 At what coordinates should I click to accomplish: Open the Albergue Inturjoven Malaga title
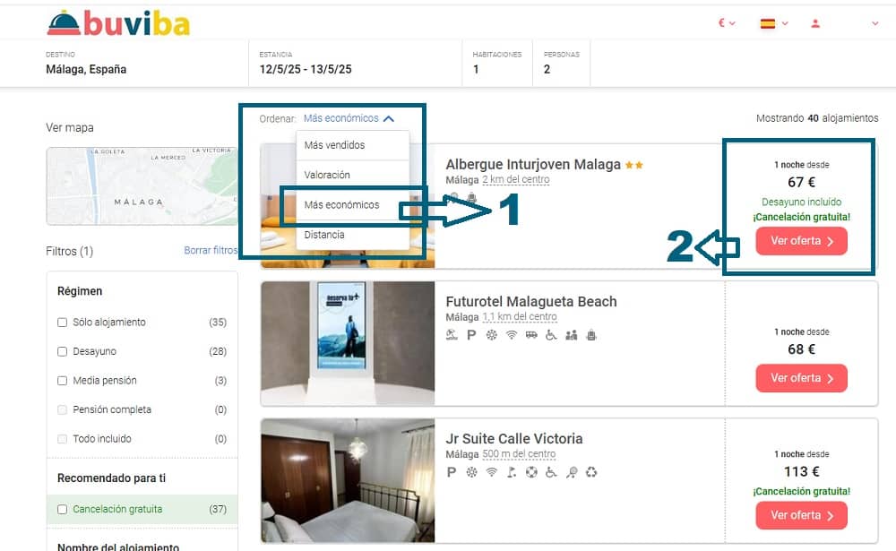tap(533, 165)
